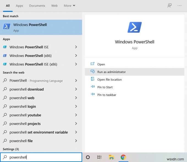Switch to the Documents tab

(x=37, y=6)
